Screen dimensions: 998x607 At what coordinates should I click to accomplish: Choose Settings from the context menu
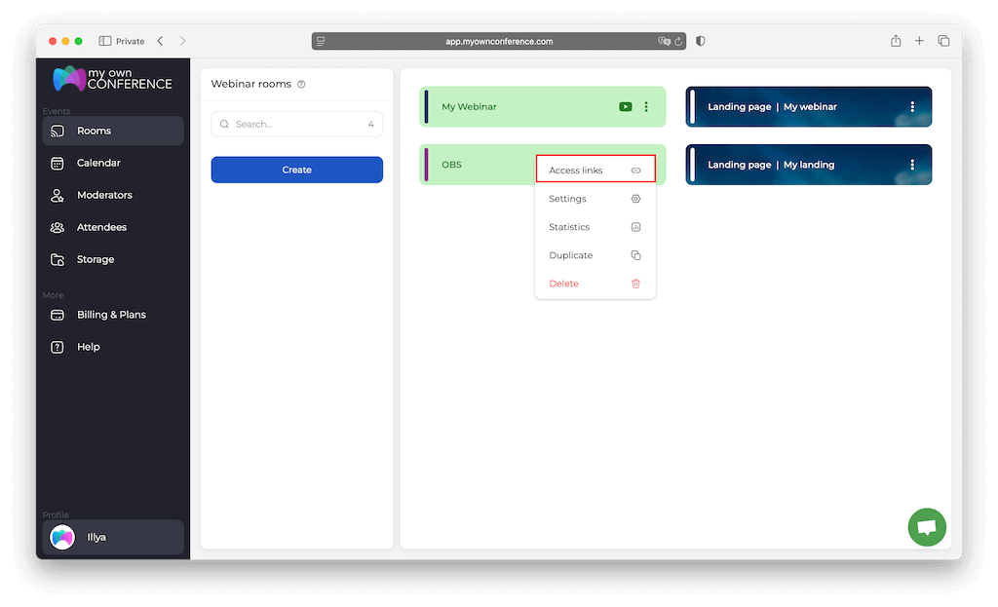pyautogui.click(x=595, y=199)
